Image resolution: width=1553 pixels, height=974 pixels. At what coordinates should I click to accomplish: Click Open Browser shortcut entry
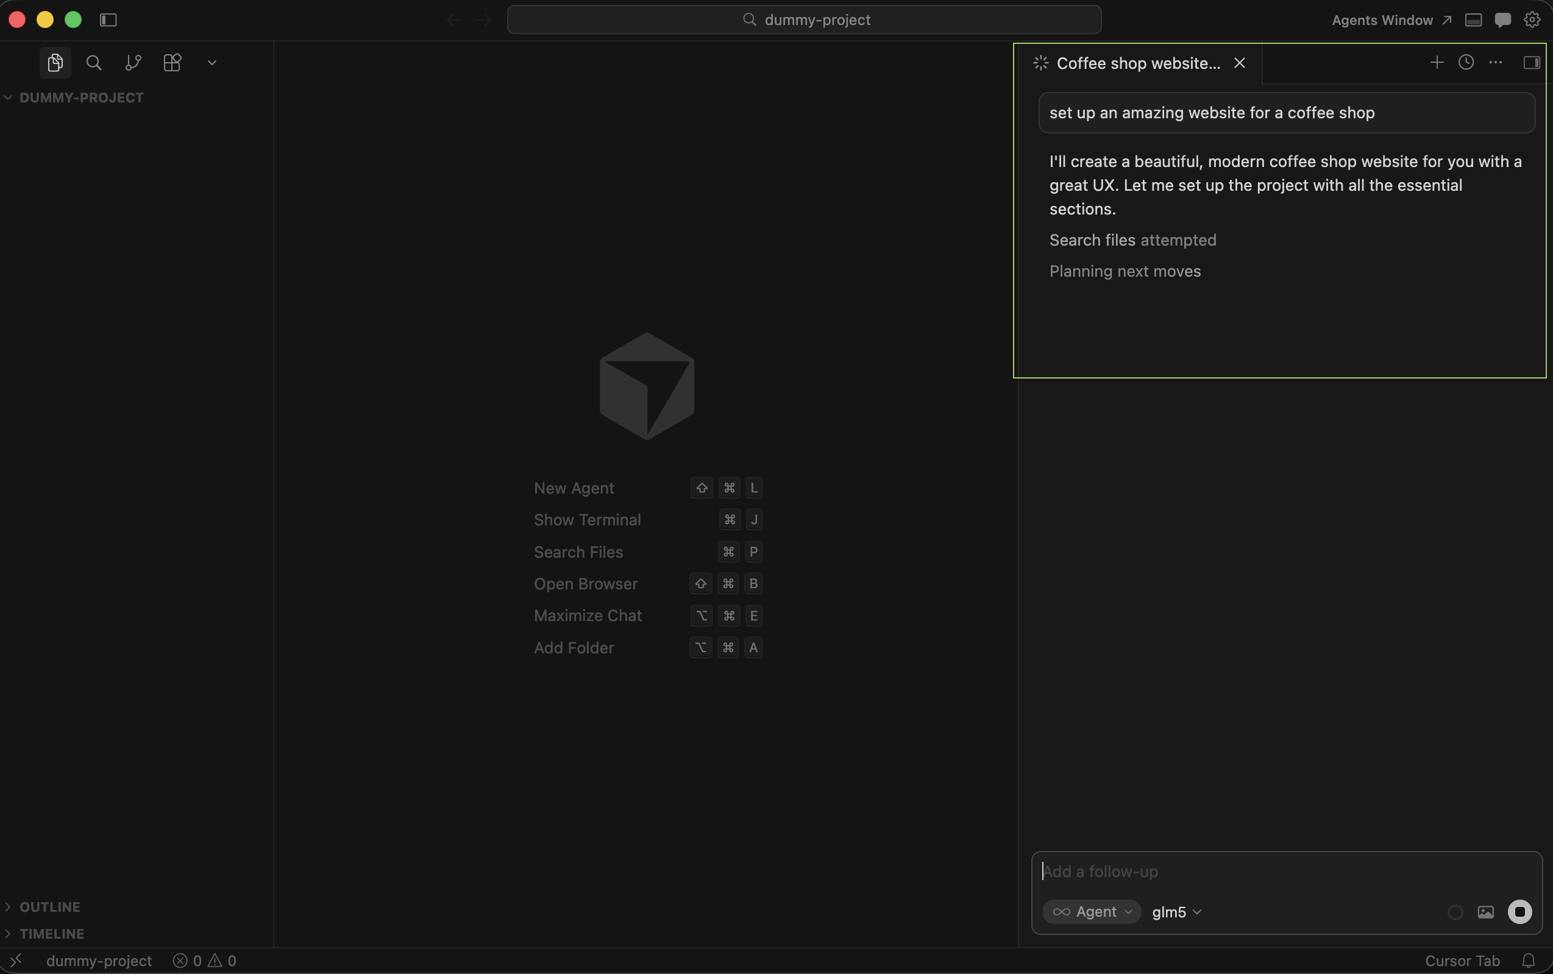tap(648, 584)
